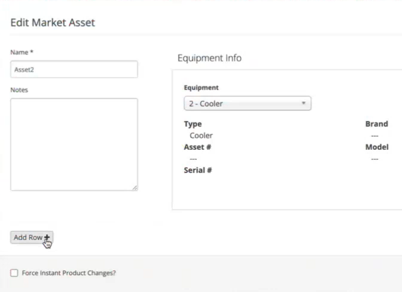Click the Equipment label above the dropdown
402x292 pixels.
pyautogui.click(x=201, y=88)
